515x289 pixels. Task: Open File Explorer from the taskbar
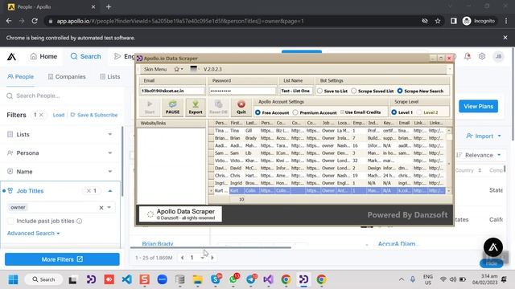coord(198,279)
